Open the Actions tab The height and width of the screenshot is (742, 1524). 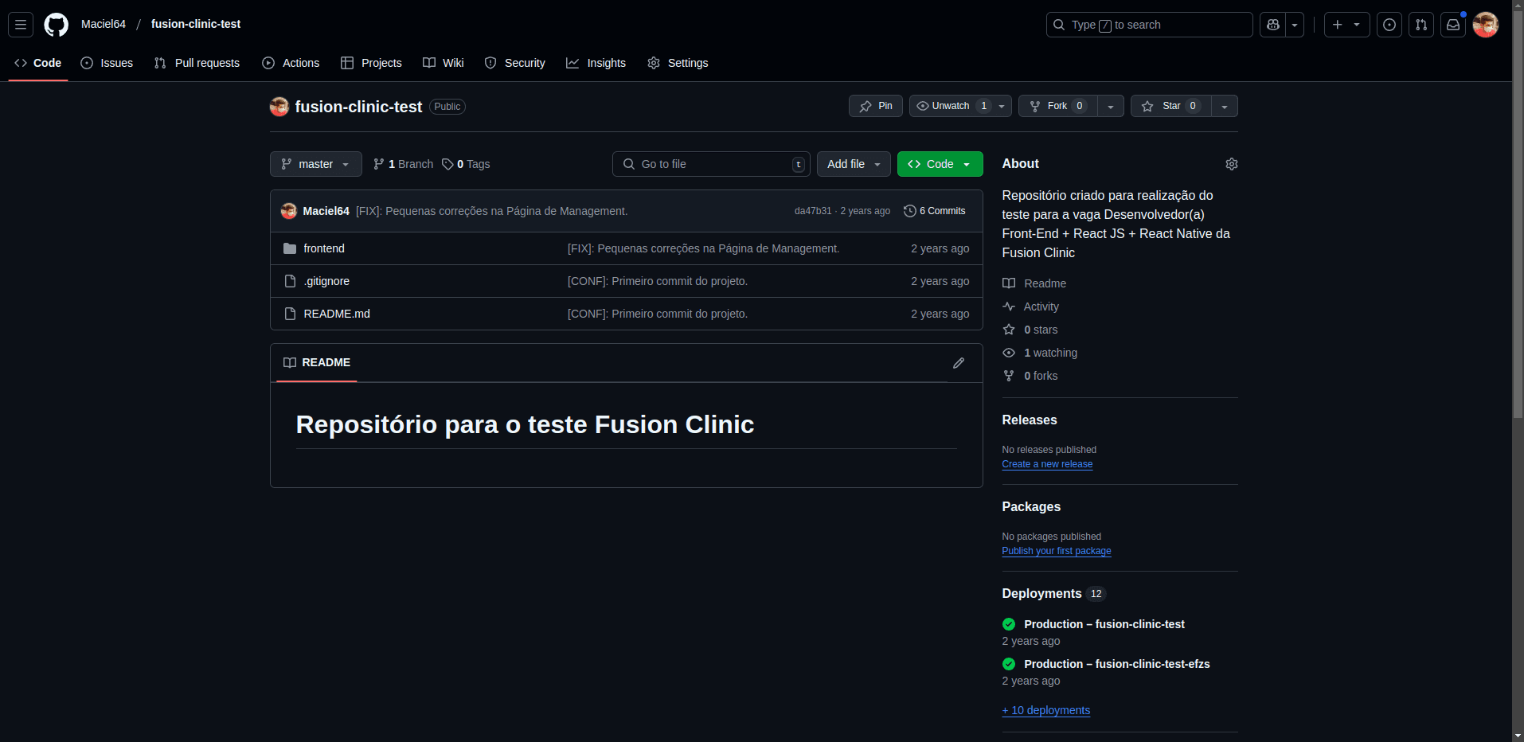coord(291,63)
